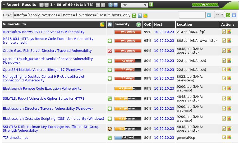Viewport: 239px width, 143px height.
Task: Click vendor fix icon in MS15-034 row
Action: (x=110, y=41)
